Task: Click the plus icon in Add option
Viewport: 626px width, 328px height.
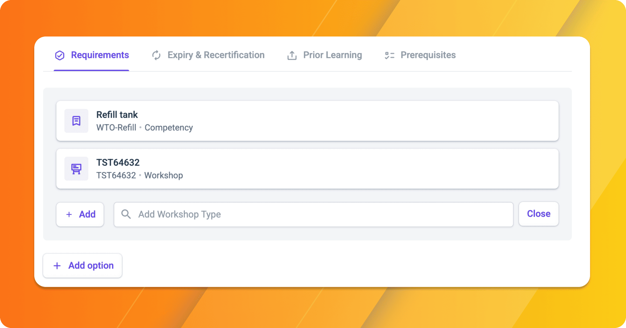Action: (57, 266)
